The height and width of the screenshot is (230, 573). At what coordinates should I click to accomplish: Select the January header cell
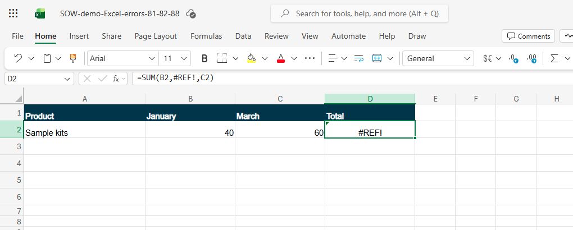190,113
